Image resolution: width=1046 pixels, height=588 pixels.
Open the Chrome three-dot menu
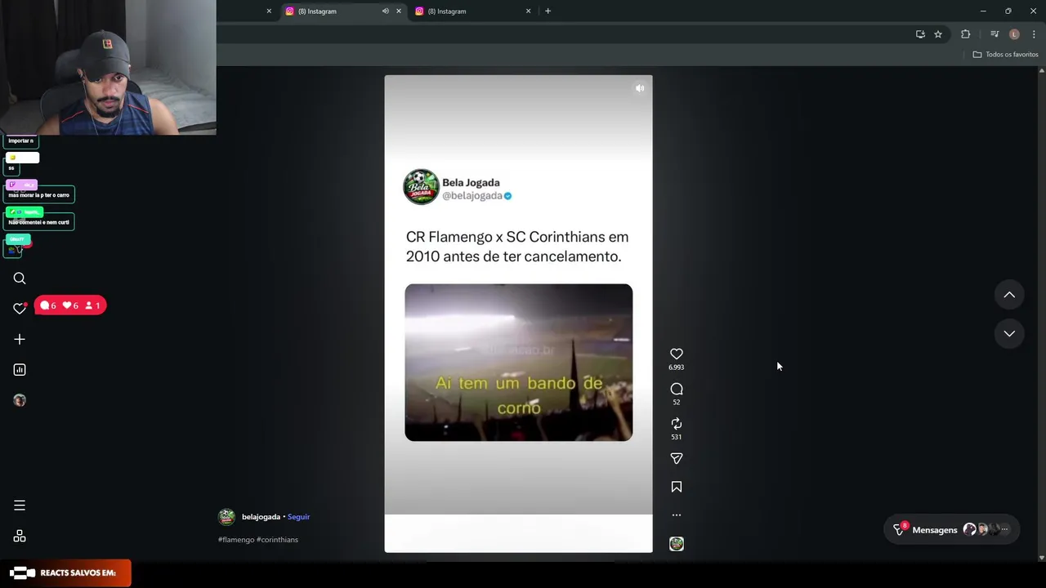1034,34
